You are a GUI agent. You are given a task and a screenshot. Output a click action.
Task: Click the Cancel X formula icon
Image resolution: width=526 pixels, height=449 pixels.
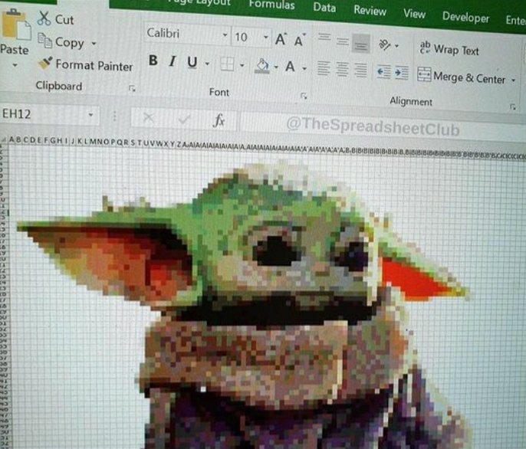(149, 118)
